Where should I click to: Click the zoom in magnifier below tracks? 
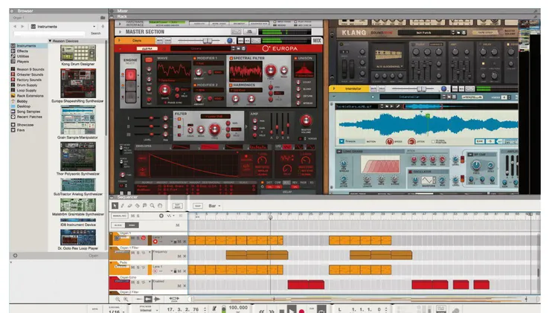[x=126, y=300]
